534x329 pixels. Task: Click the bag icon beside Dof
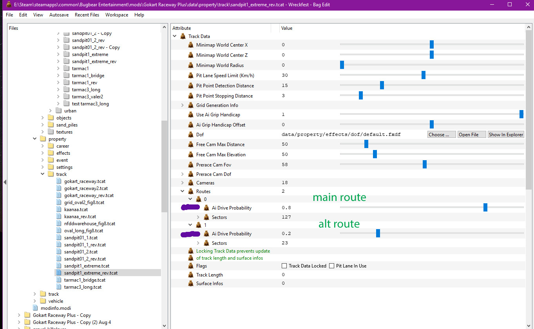point(191,134)
